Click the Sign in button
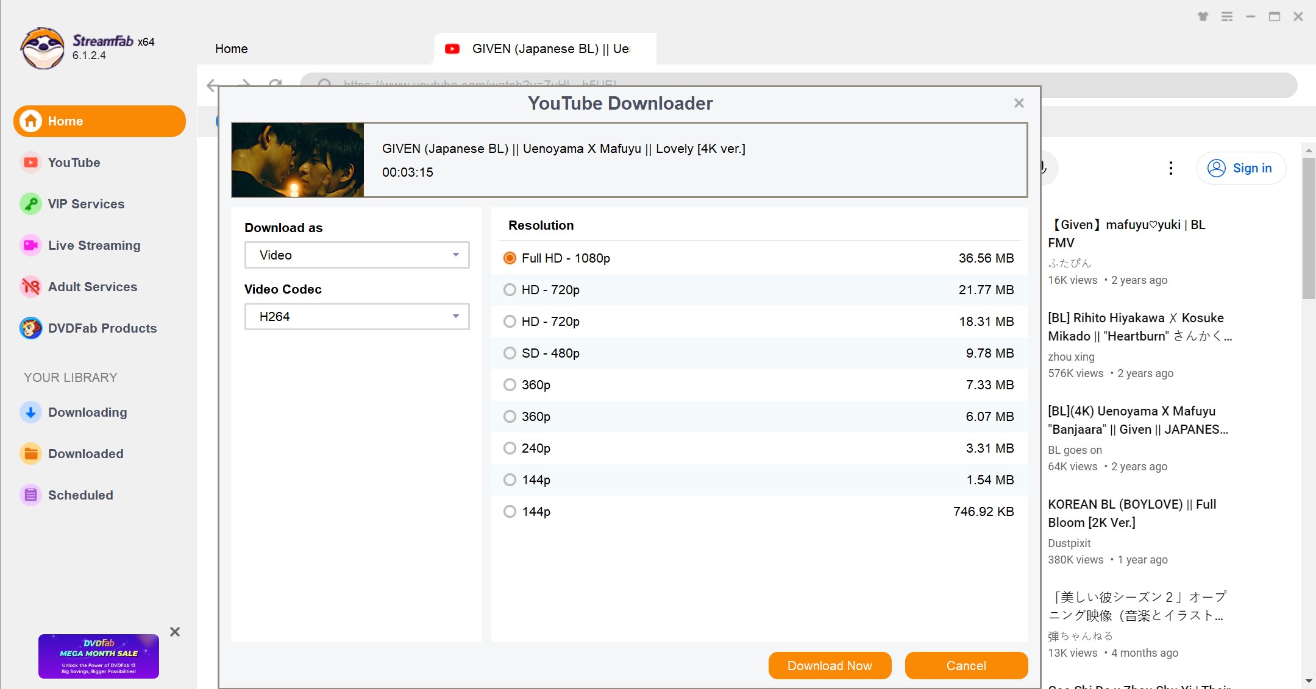The image size is (1316, 689). coord(1241,168)
